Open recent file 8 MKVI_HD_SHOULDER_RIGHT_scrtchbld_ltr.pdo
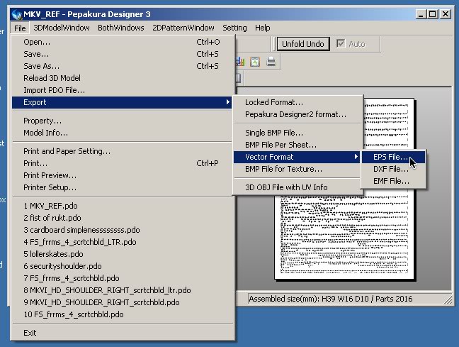This screenshot has height=347, width=459. pos(122,290)
